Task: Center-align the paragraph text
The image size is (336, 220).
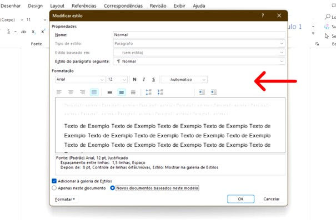Action: point(71,93)
